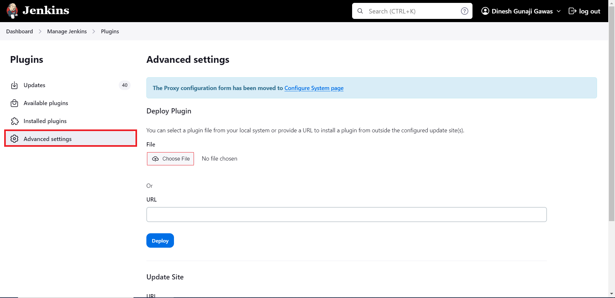615x298 pixels.
Task: Click the Update Site heading
Action: pyautogui.click(x=165, y=277)
